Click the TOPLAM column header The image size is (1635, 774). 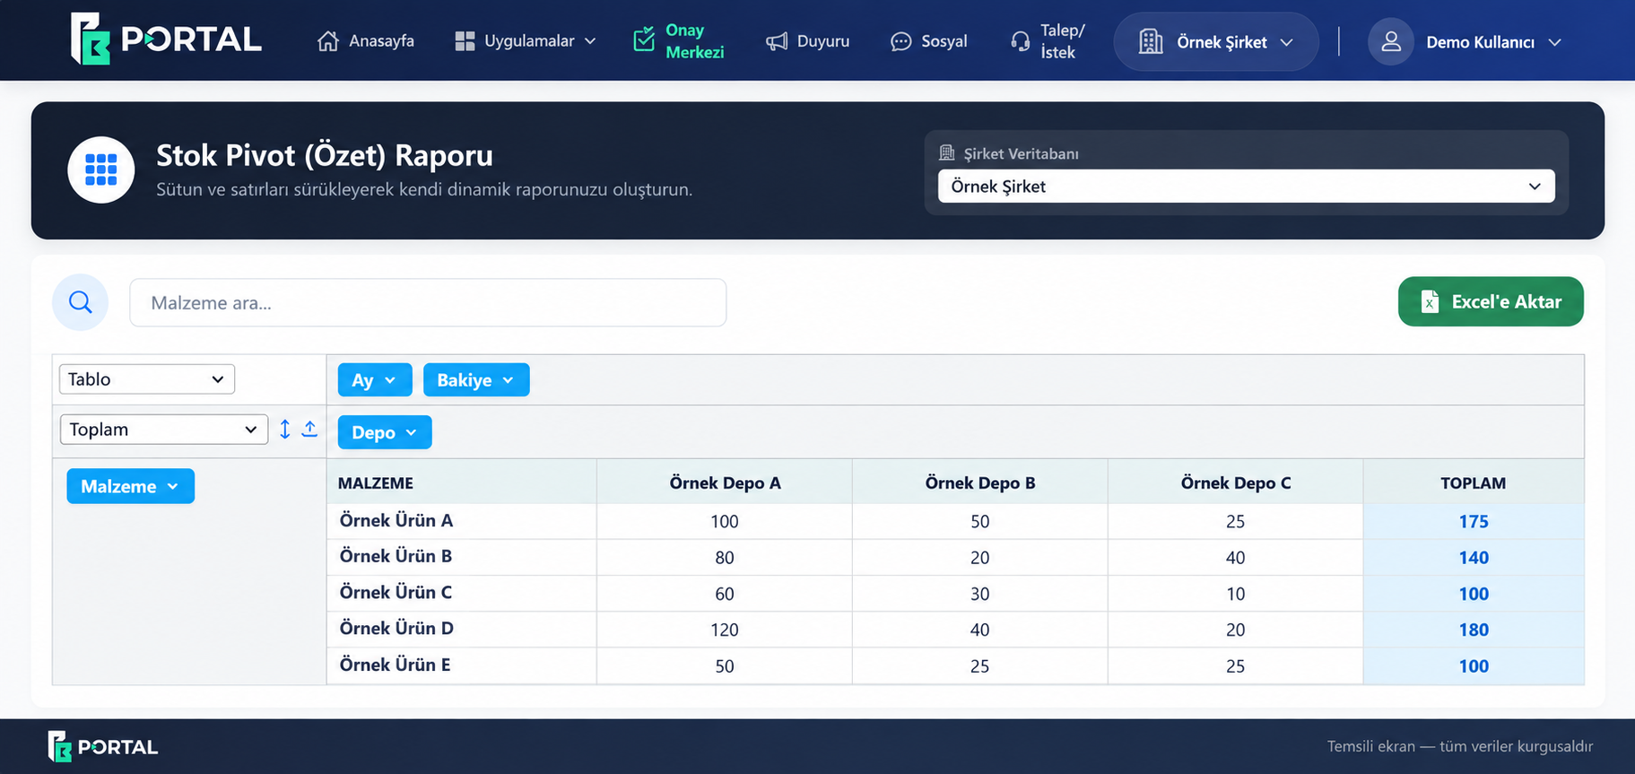pos(1474,483)
